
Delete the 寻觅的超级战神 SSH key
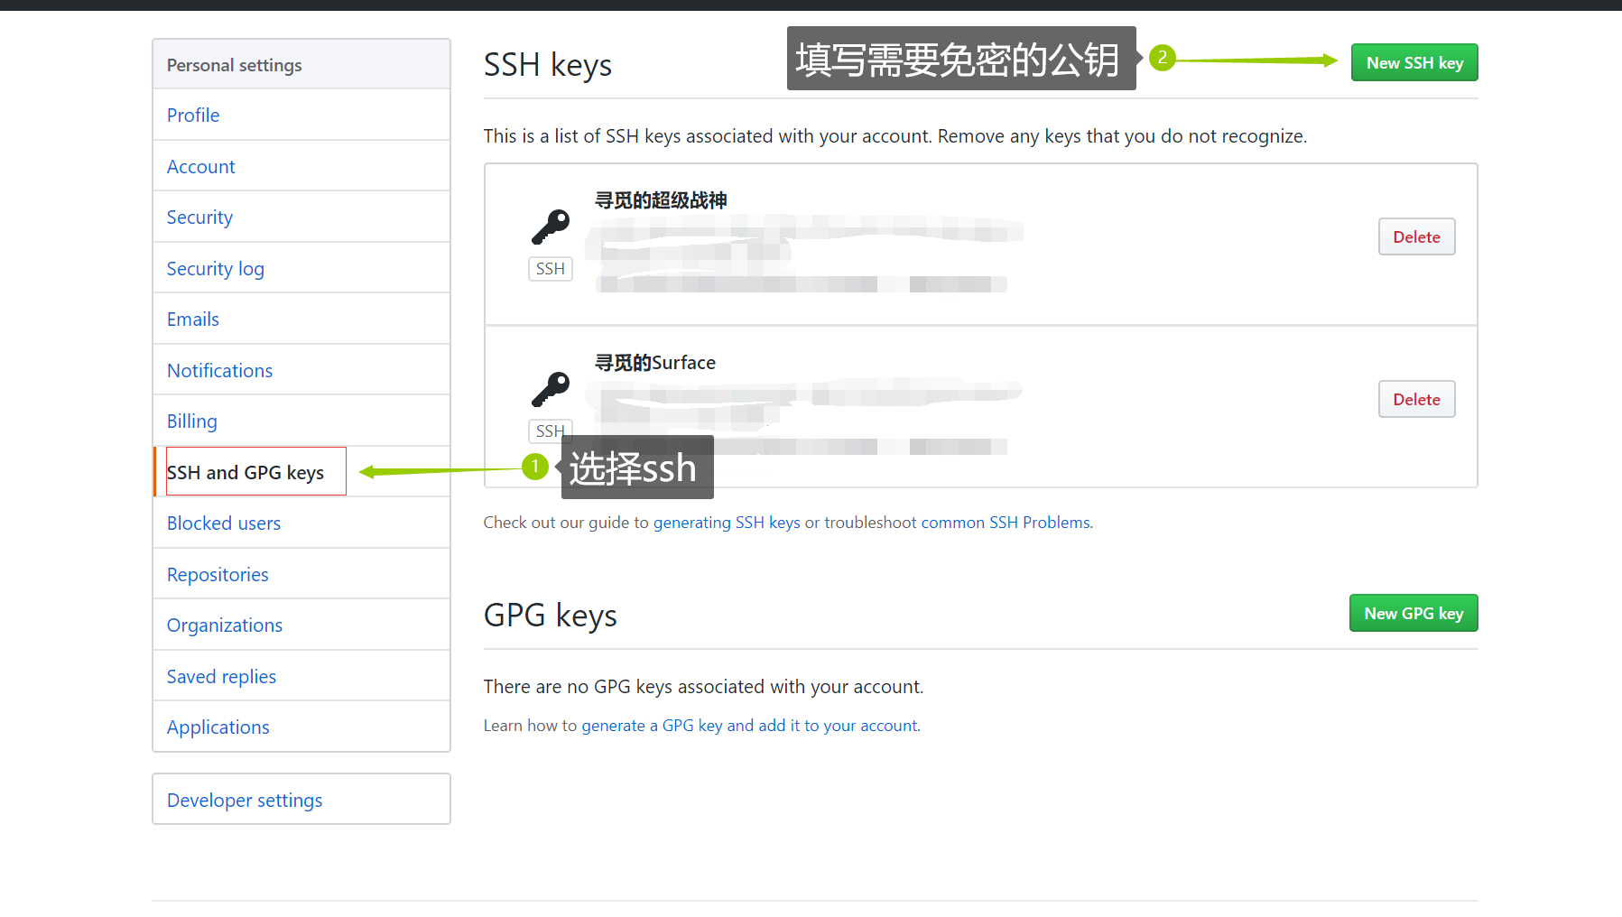[x=1416, y=237]
